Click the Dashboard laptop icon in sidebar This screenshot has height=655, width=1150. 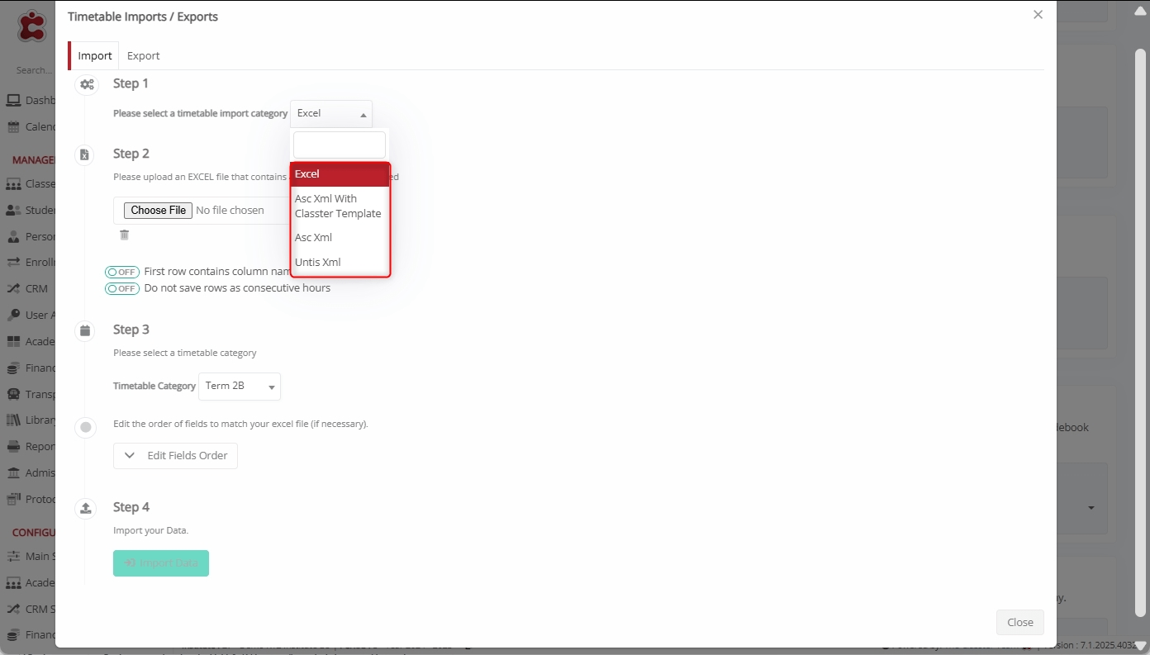point(13,101)
